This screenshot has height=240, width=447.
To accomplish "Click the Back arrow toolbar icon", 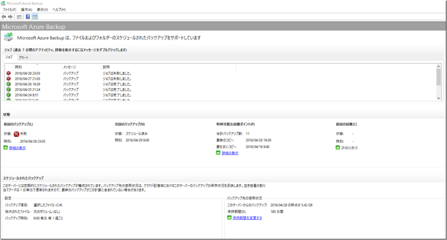I will 4,17.
